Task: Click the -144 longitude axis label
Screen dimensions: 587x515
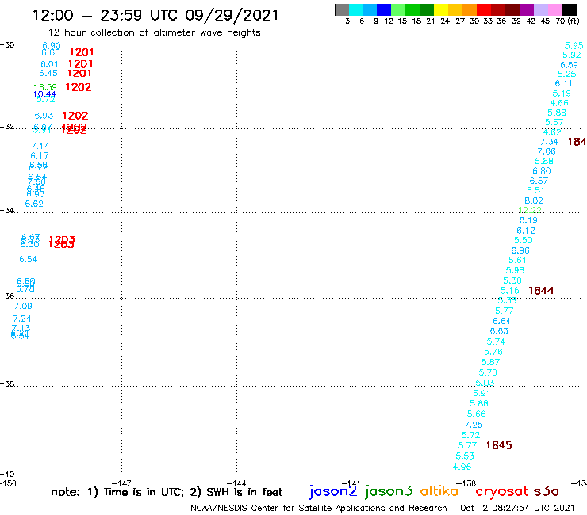Action: (236, 483)
